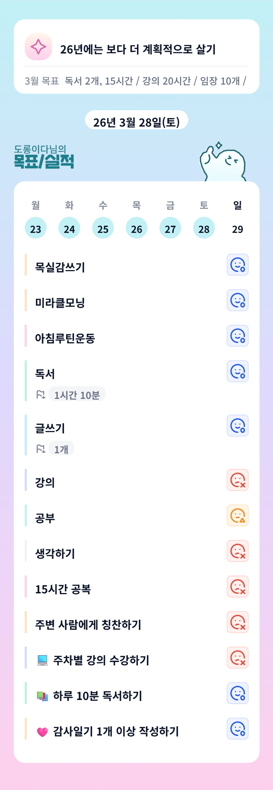Click the 1시간 10분 reading time badge

coord(77,395)
